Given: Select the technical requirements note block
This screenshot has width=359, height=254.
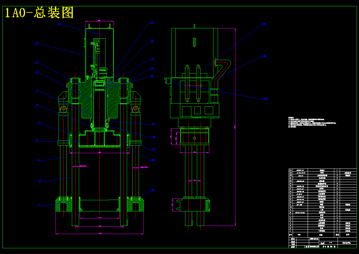Looking at the screenshot, I should [312, 122].
